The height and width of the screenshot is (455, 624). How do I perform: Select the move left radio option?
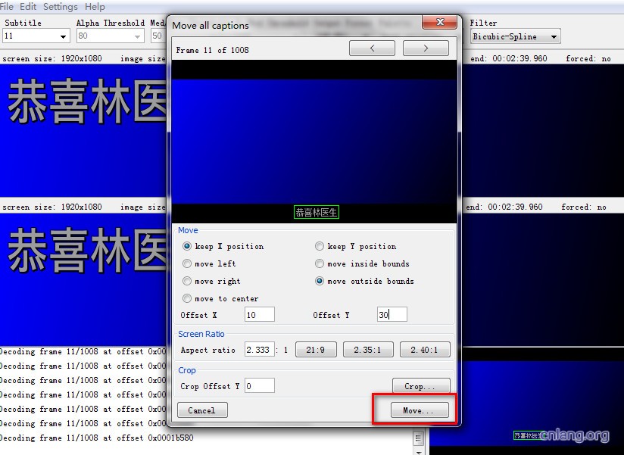click(x=187, y=263)
